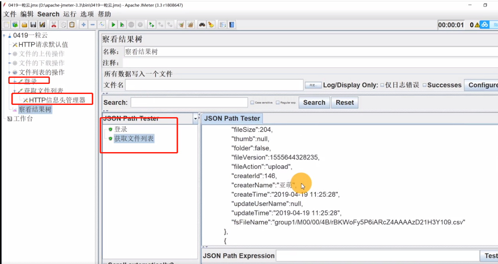This screenshot has height=264, width=498.
Task: Click the Cut scissors icon
Action: [x=54, y=24]
